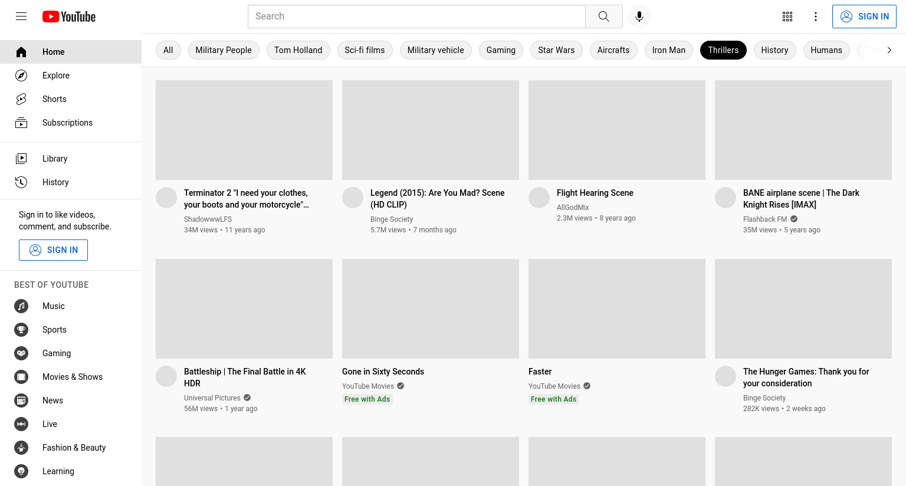Click the Live broadcast icon
This screenshot has width=906, height=486.
[x=21, y=424]
